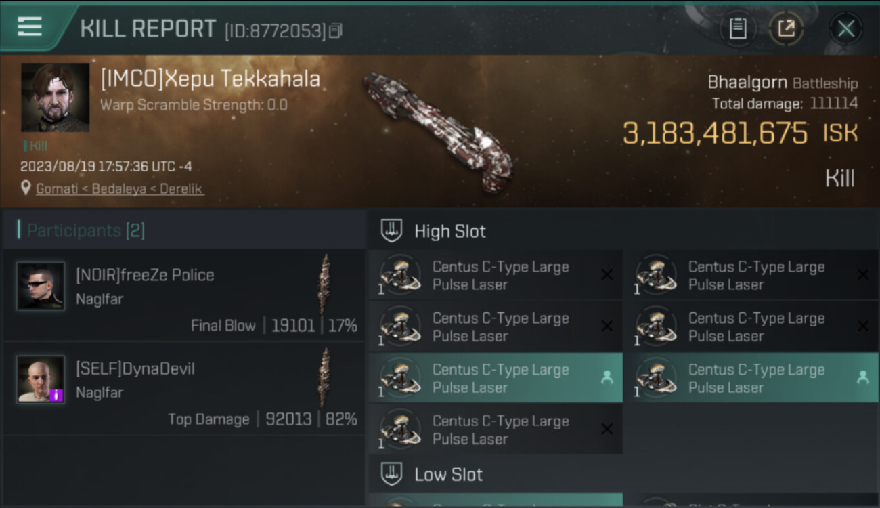Expand the Participants section header
The width and height of the screenshot is (880, 508).
85,231
